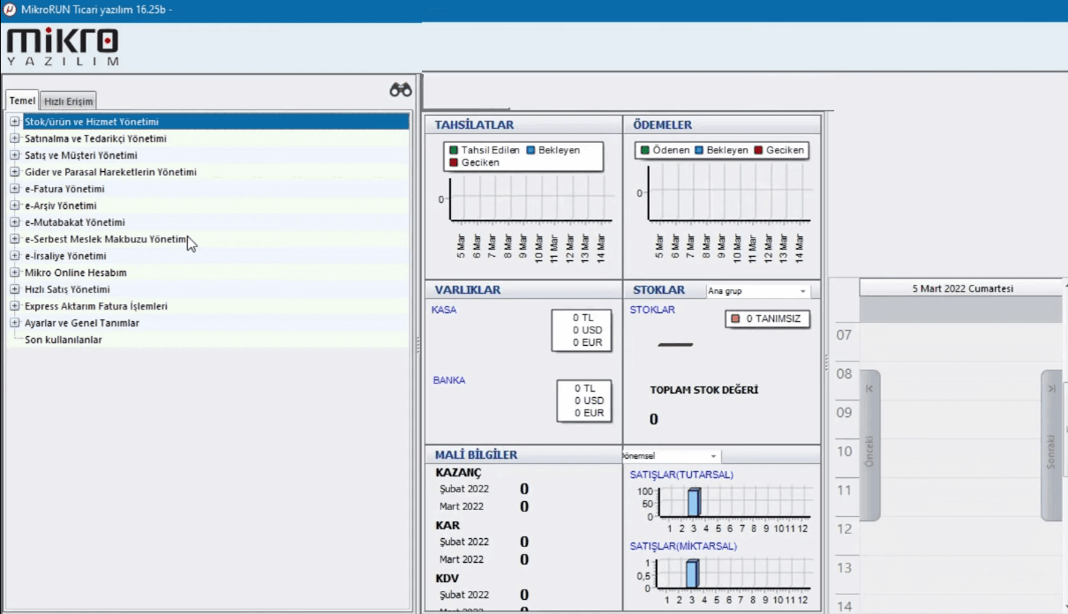1068x614 pixels.
Task: Click the SATIŞLAR(MİKTARSAL) chart title
Action: [683, 546]
